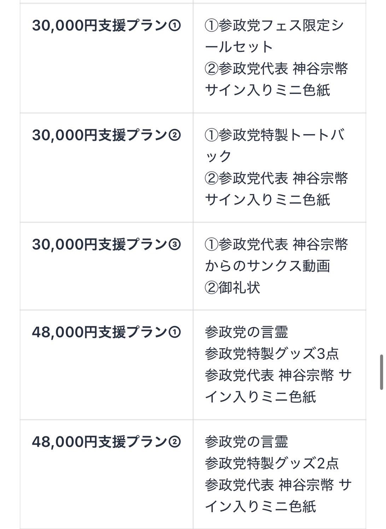Click 参政党特製トートバック reward text
The height and width of the screenshot is (529, 386).
click(x=274, y=145)
